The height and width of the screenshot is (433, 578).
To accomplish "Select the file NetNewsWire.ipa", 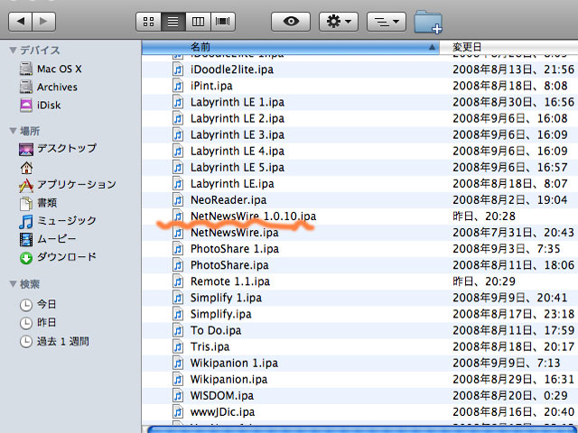I will [235, 233].
